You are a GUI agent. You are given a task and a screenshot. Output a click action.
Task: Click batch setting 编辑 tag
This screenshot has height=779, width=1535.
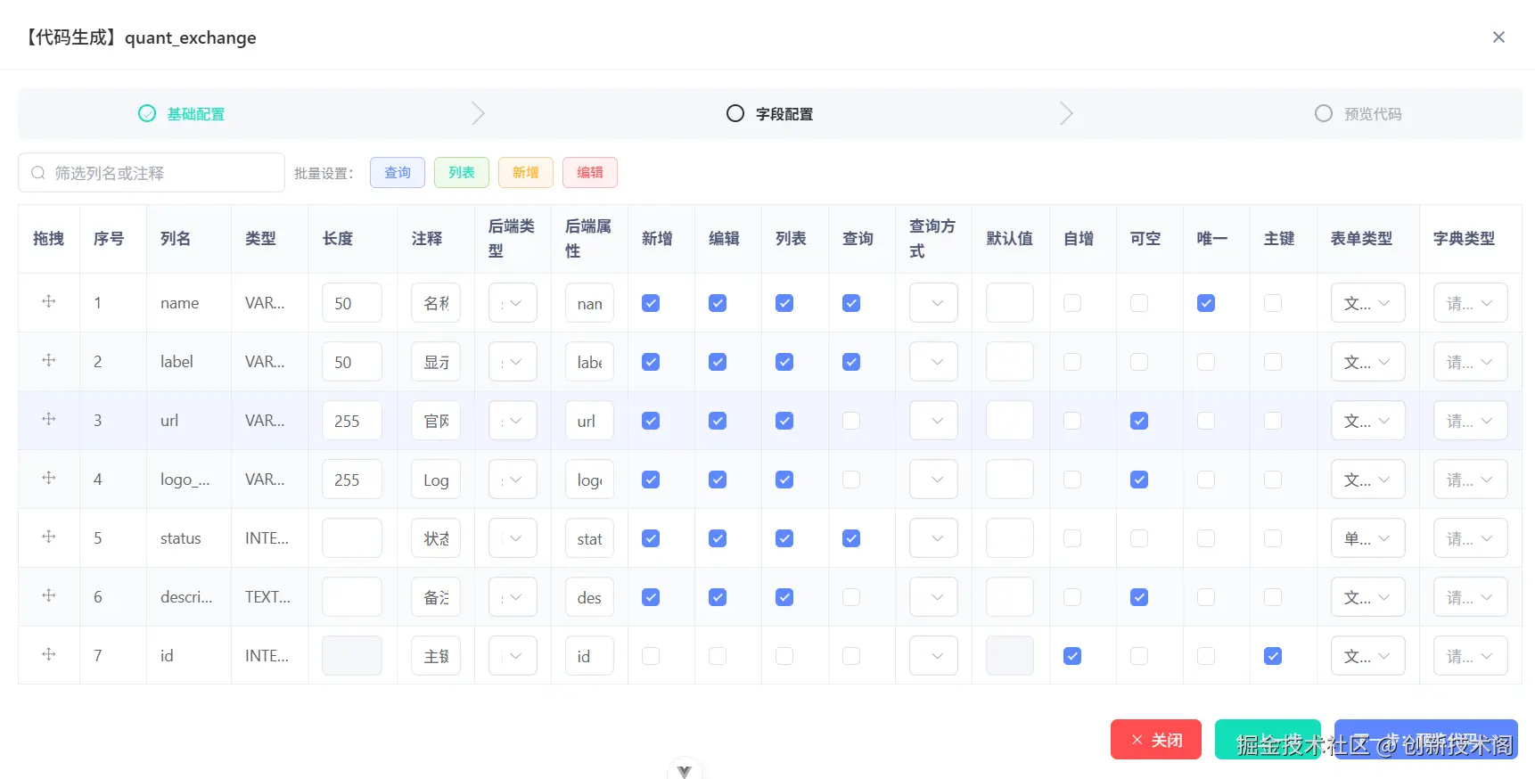tap(590, 172)
